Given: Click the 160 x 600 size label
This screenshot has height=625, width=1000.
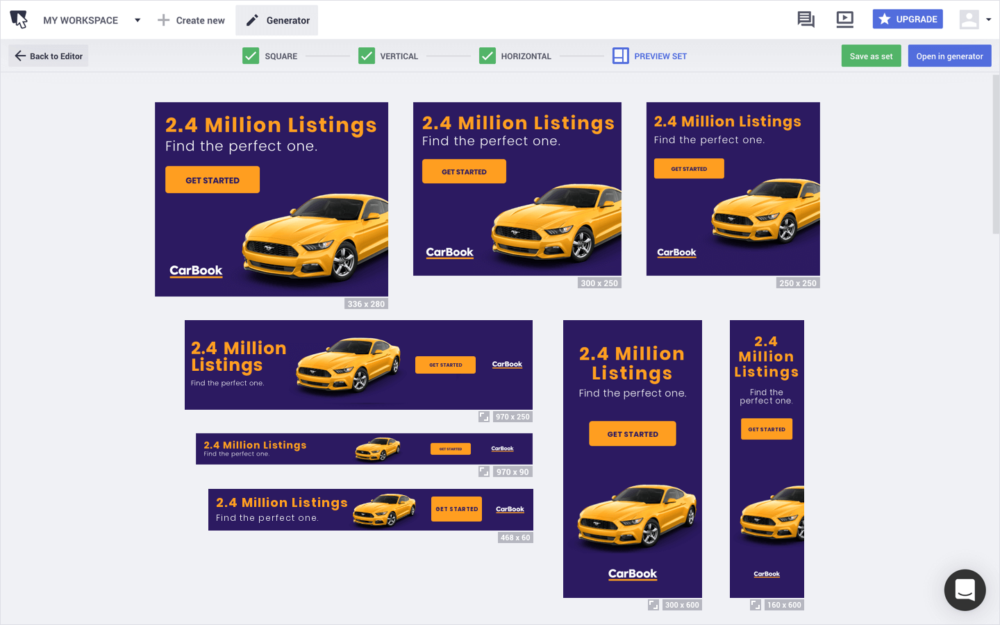Looking at the screenshot, I should [785, 605].
